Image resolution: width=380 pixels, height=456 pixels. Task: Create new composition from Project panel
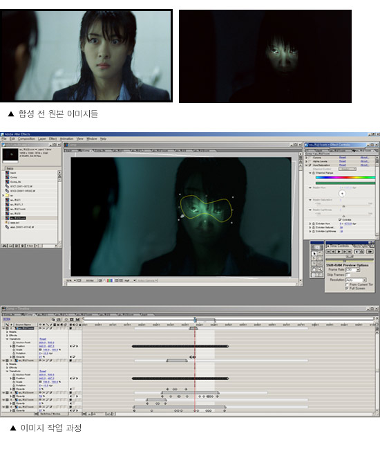[17, 246]
